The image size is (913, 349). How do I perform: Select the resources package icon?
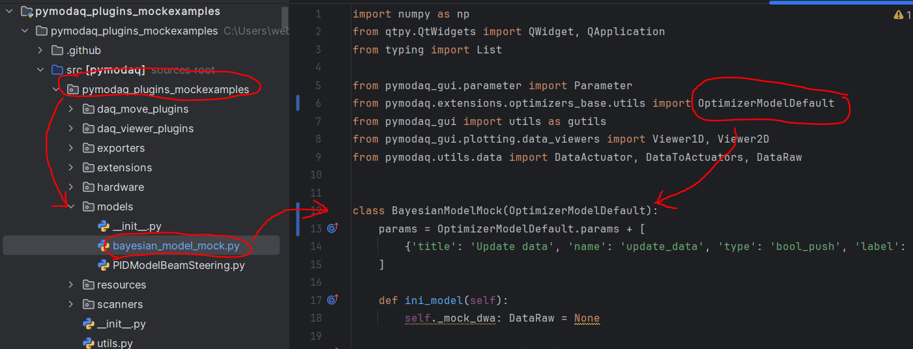coord(88,285)
